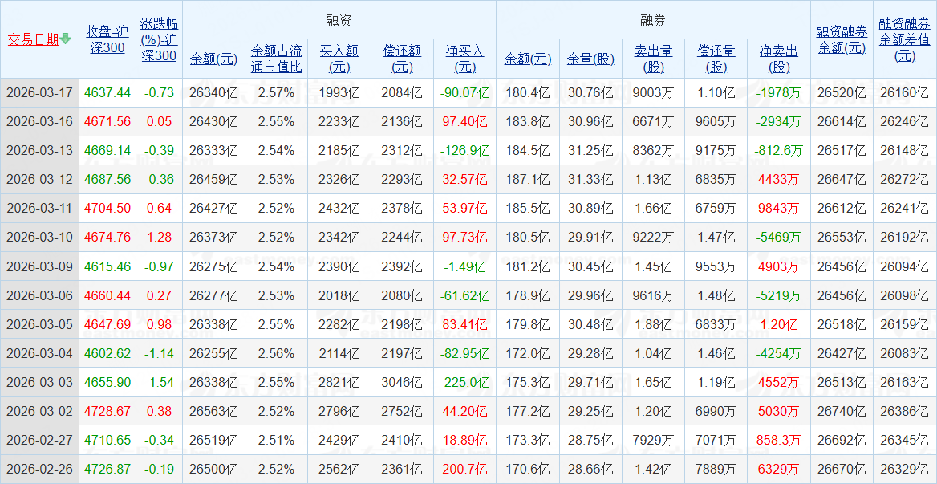Select the date cell 2026-03-10

(x=39, y=238)
